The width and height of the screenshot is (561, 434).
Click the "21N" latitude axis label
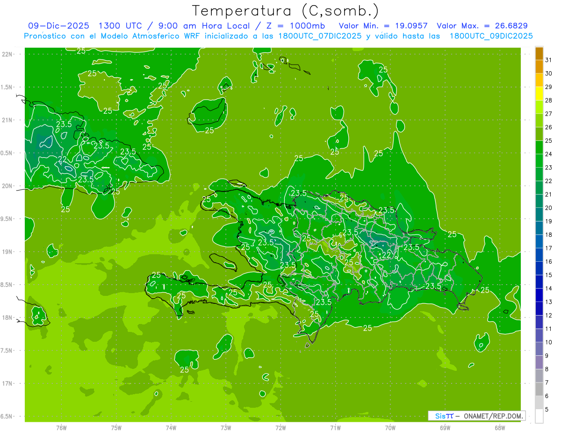7,120
